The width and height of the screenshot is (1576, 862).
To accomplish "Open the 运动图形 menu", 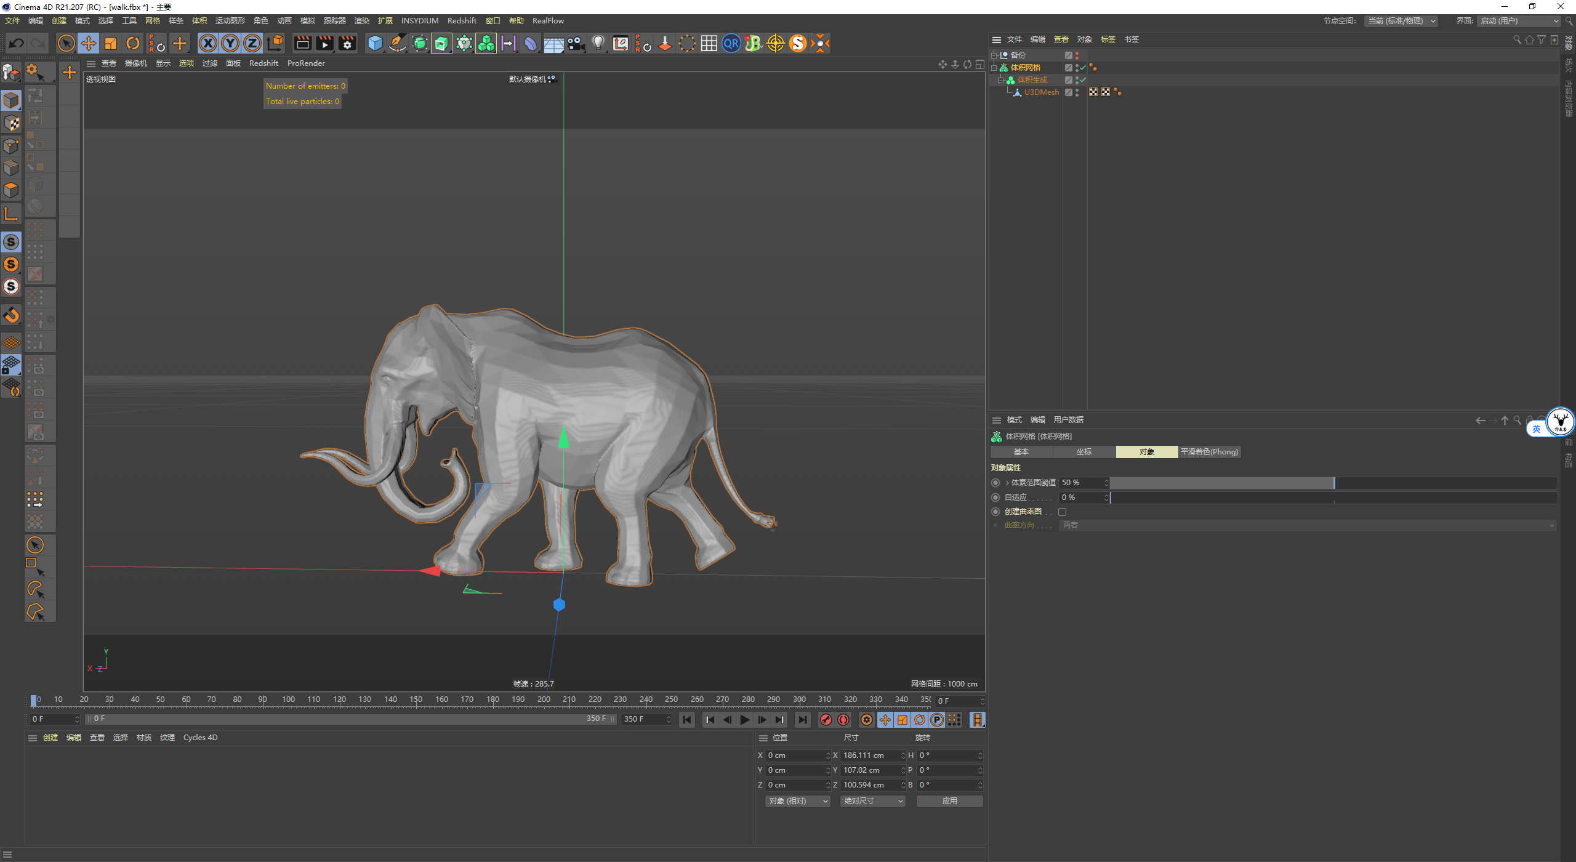I will point(230,21).
